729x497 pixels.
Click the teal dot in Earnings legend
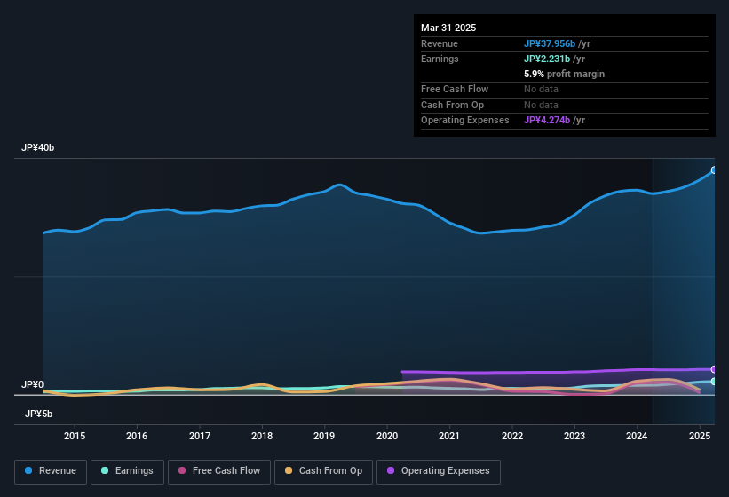(x=105, y=470)
